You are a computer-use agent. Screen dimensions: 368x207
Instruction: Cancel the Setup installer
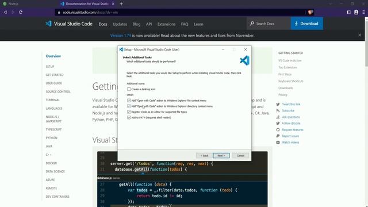pos(240,156)
